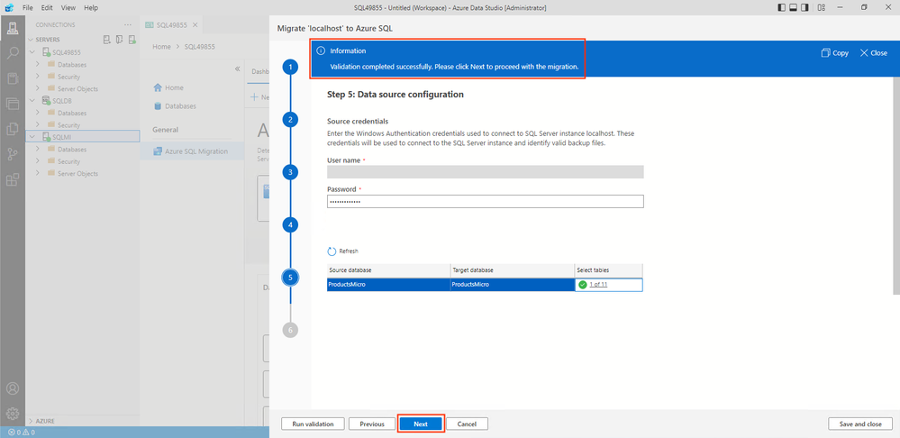Expand Security under SQL49855

[x=38, y=77]
